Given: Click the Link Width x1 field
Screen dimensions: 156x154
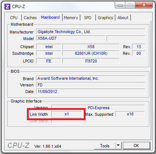Looking at the screenshot, I should 67,114.
